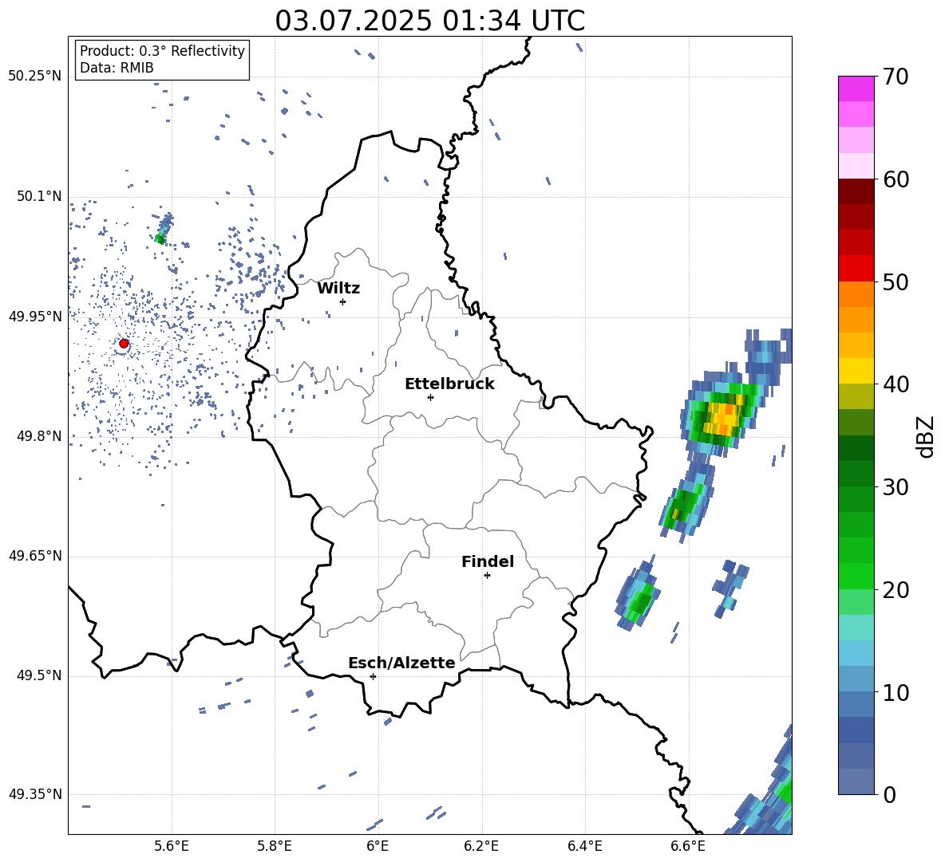Image resolution: width=945 pixels, height=862 pixels.
Task: Click the 50.25°N latitude label
Action: point(35,77)
